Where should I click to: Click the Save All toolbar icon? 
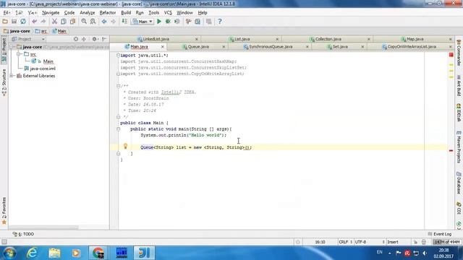point(14,22)
